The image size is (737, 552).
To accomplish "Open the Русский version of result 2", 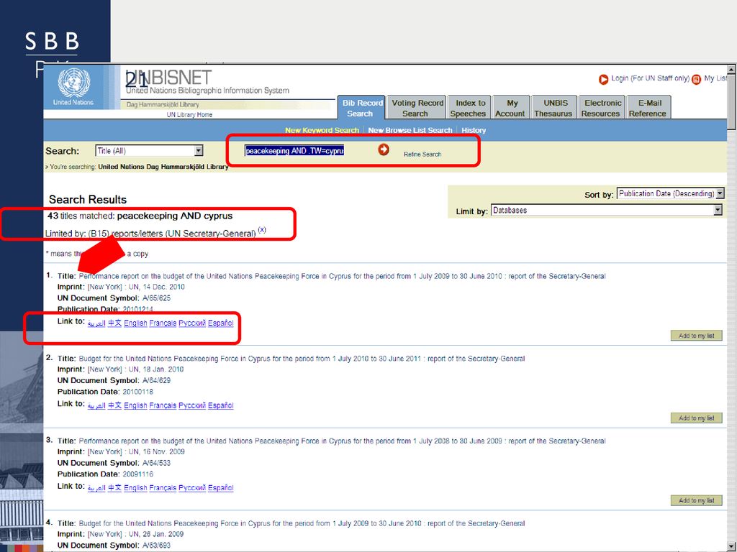I will (x=192, y=405).
